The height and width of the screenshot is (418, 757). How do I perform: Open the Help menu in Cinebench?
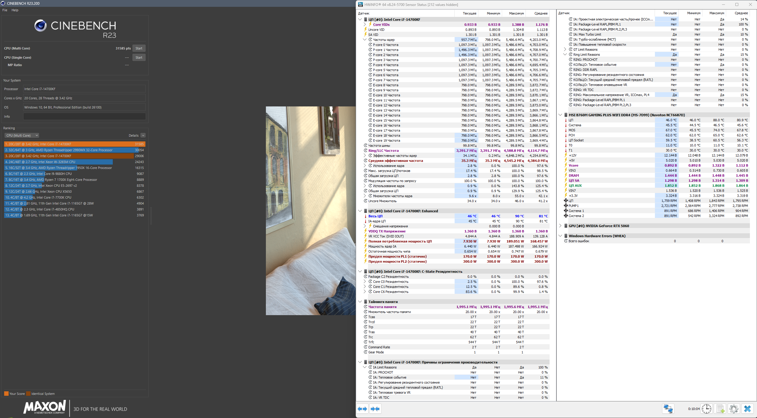15,10
